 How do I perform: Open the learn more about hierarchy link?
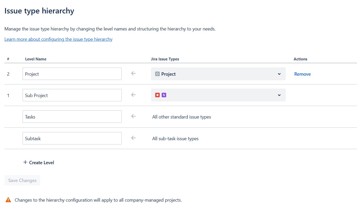click(x=58, y=39)
